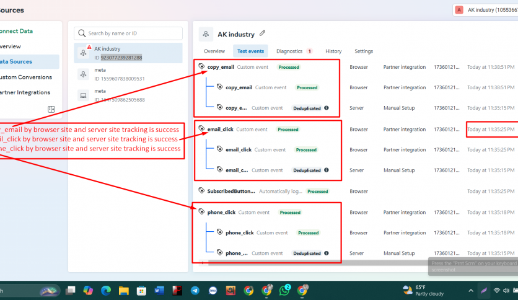Click the horizontal scrollbar below the events table
This screenshot has height=300, width=518.
coord(317,263)
